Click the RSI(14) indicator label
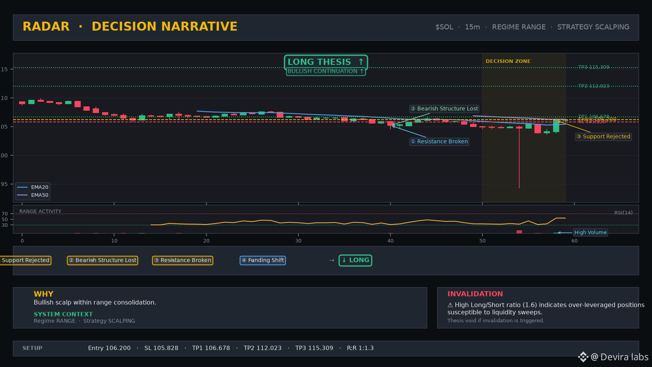This screenshot has width=652, height=367. tap(623, 213)
